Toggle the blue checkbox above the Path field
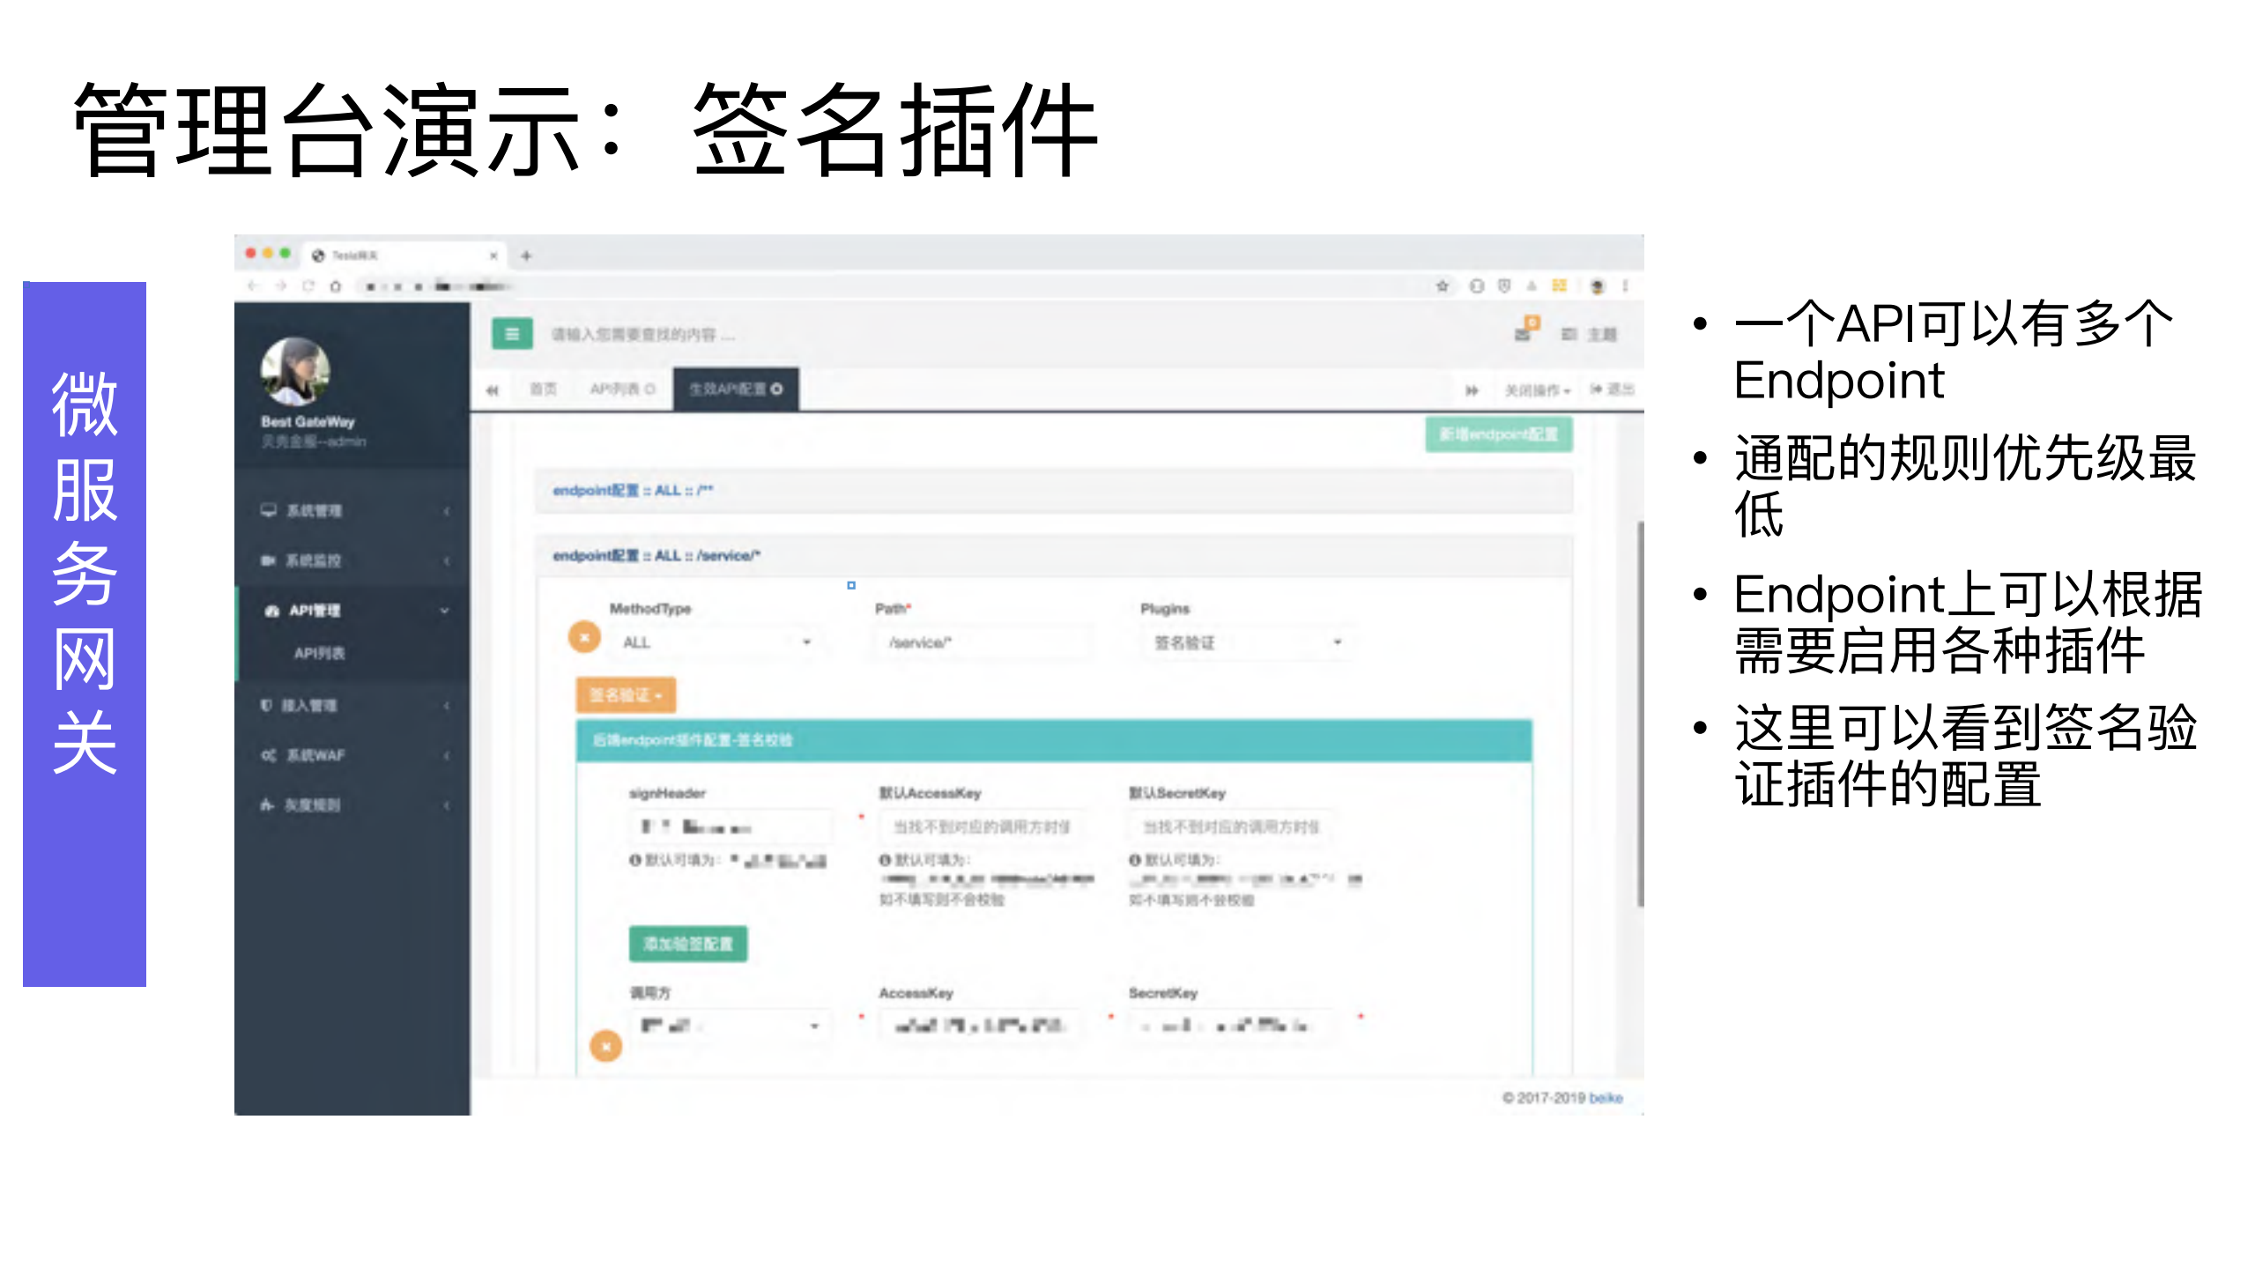This screenshot has width=2255, height=1268. [x=851, y=584]
